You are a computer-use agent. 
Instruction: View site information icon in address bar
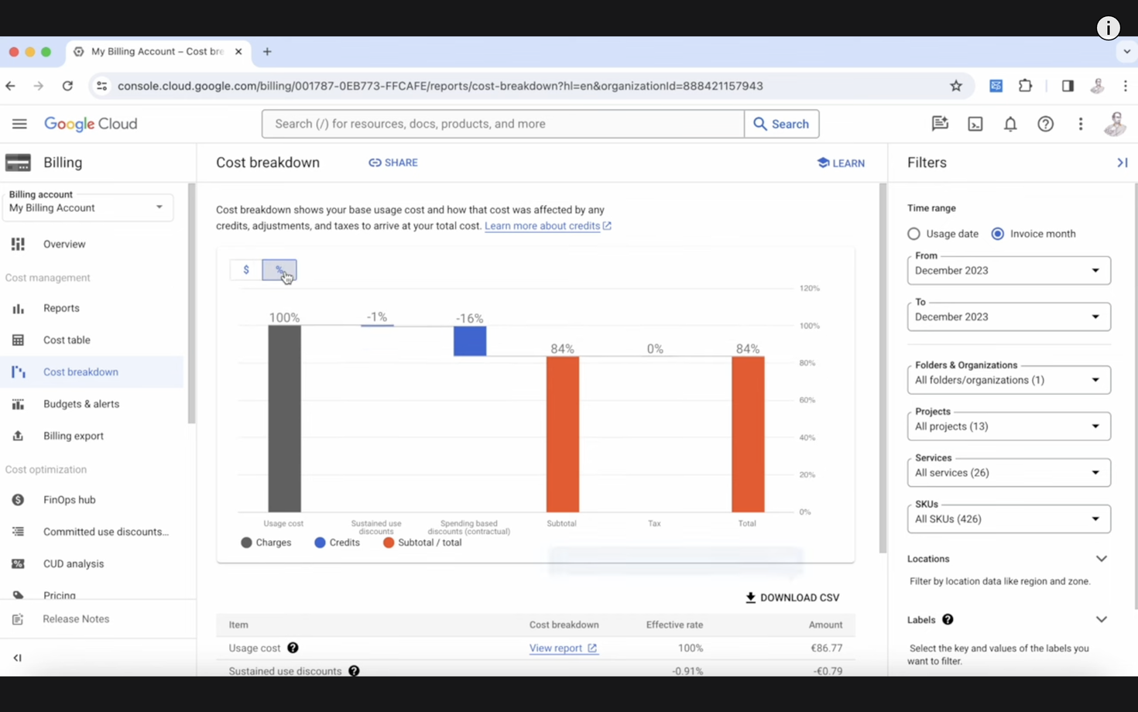[101, 86]
